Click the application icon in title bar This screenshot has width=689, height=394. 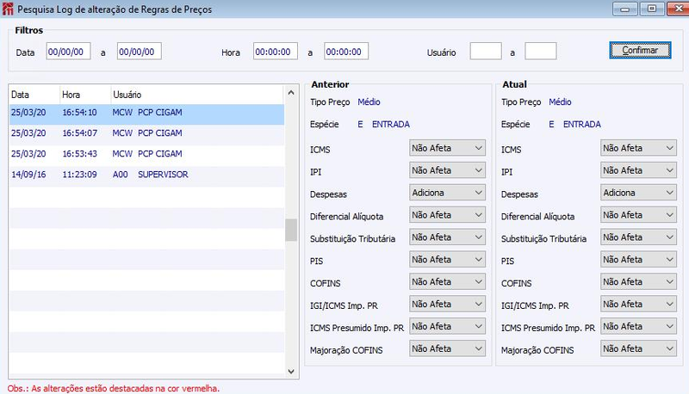coord(8,9)
